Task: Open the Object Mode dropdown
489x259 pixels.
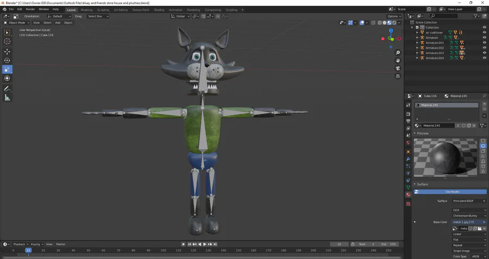Action: [16, 22]
